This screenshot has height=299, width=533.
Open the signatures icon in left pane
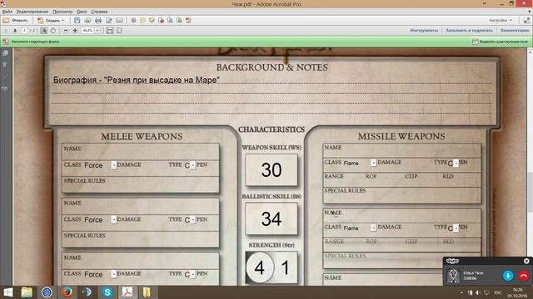point(6,89)
